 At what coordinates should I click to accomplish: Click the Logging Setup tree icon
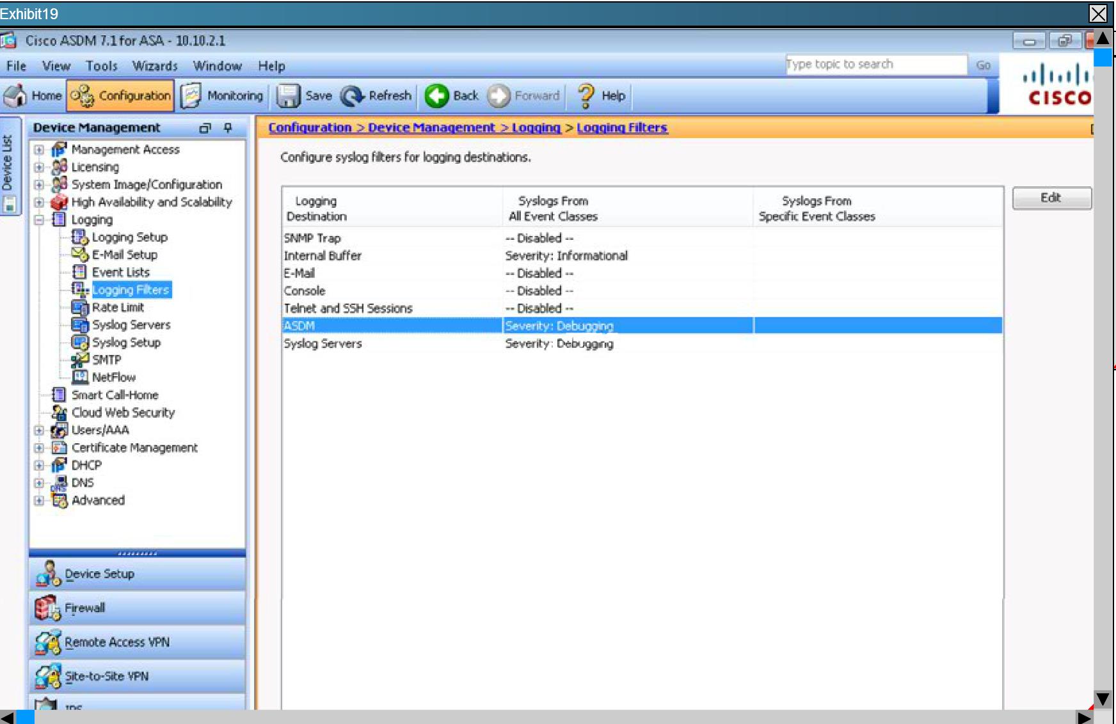click(x=80, y=237)
